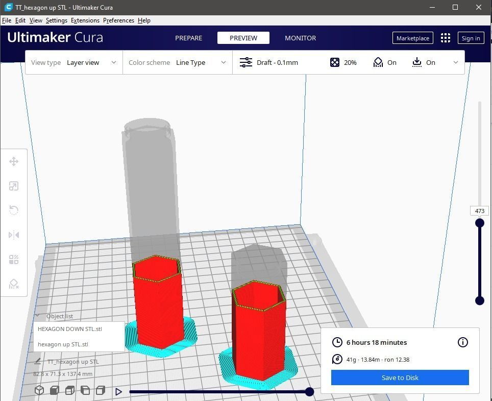492x401 pixels.
Task: Select the Rotate tool in left toolbar
Action: tap(13, 210)
